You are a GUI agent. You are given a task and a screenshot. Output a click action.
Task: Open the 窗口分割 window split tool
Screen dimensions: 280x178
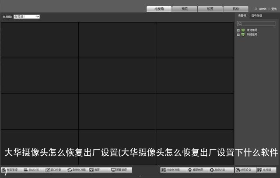coord(53,170)
